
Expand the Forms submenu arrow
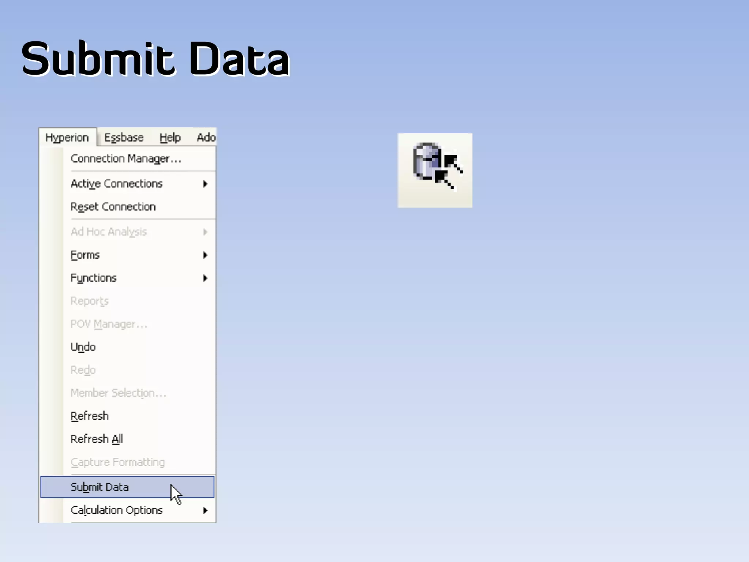click(206, 255)
